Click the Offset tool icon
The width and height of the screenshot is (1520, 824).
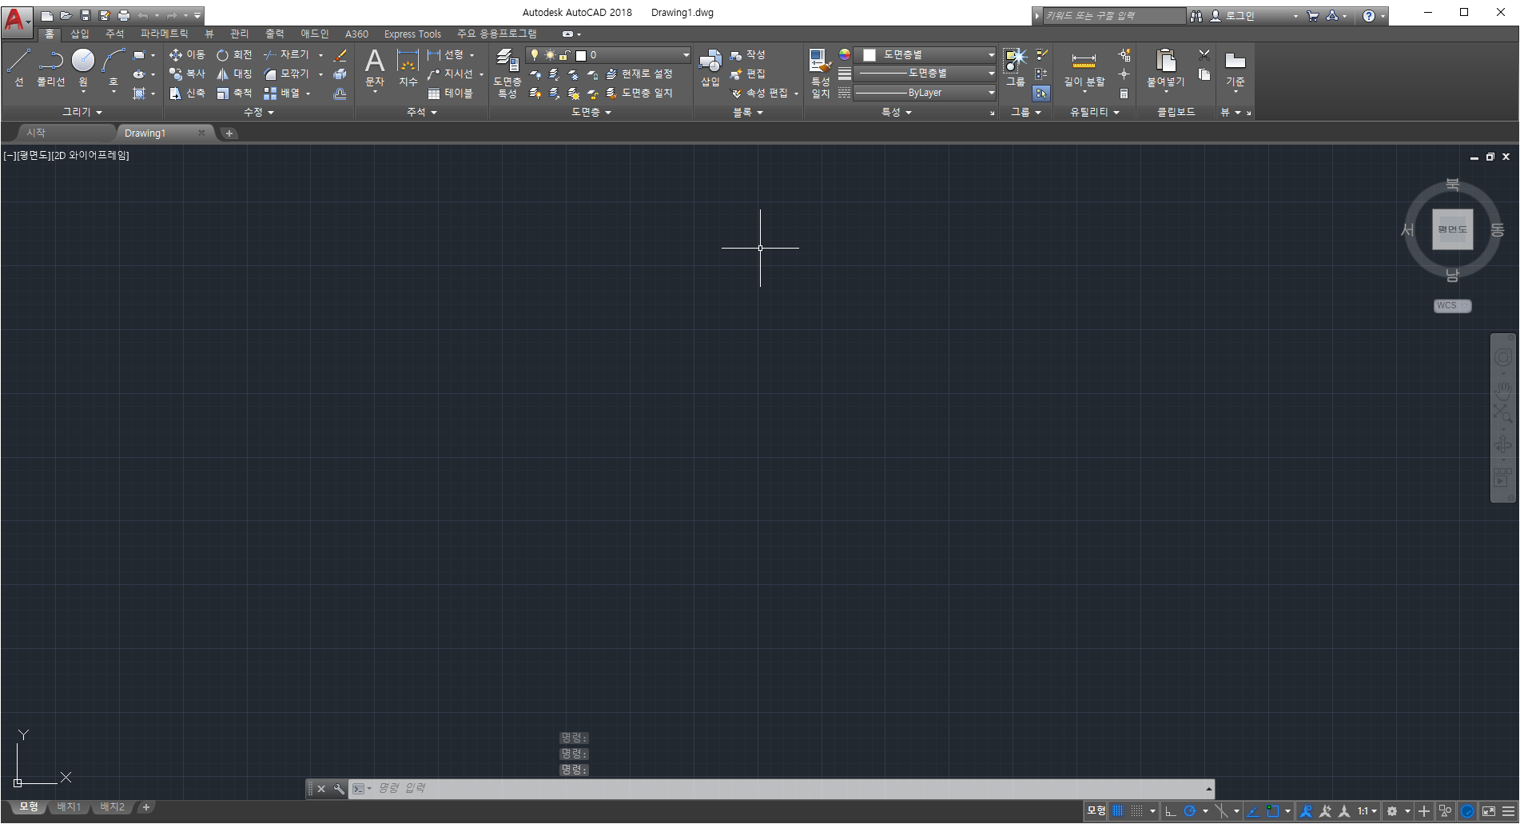click(340, 94)
